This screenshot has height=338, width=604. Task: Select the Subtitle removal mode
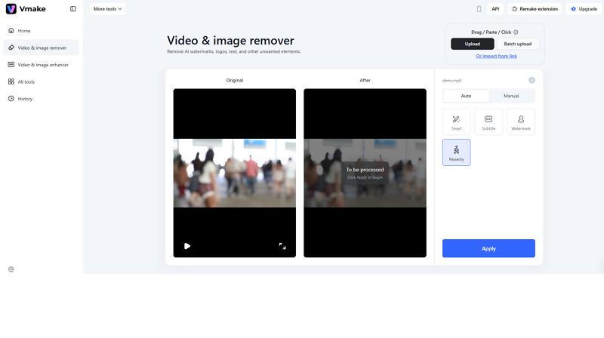tap(488, 121)
